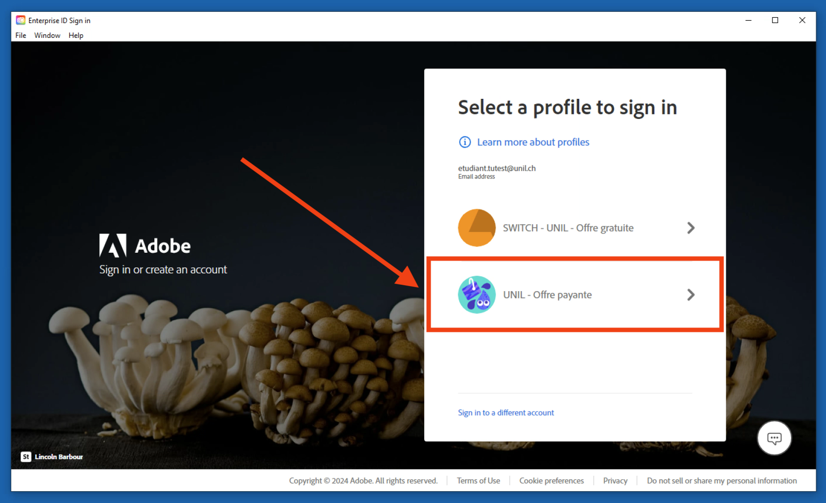Click the Adobe Stock St badge
Viewport: 826px width, 503px height.
point(26,457)
